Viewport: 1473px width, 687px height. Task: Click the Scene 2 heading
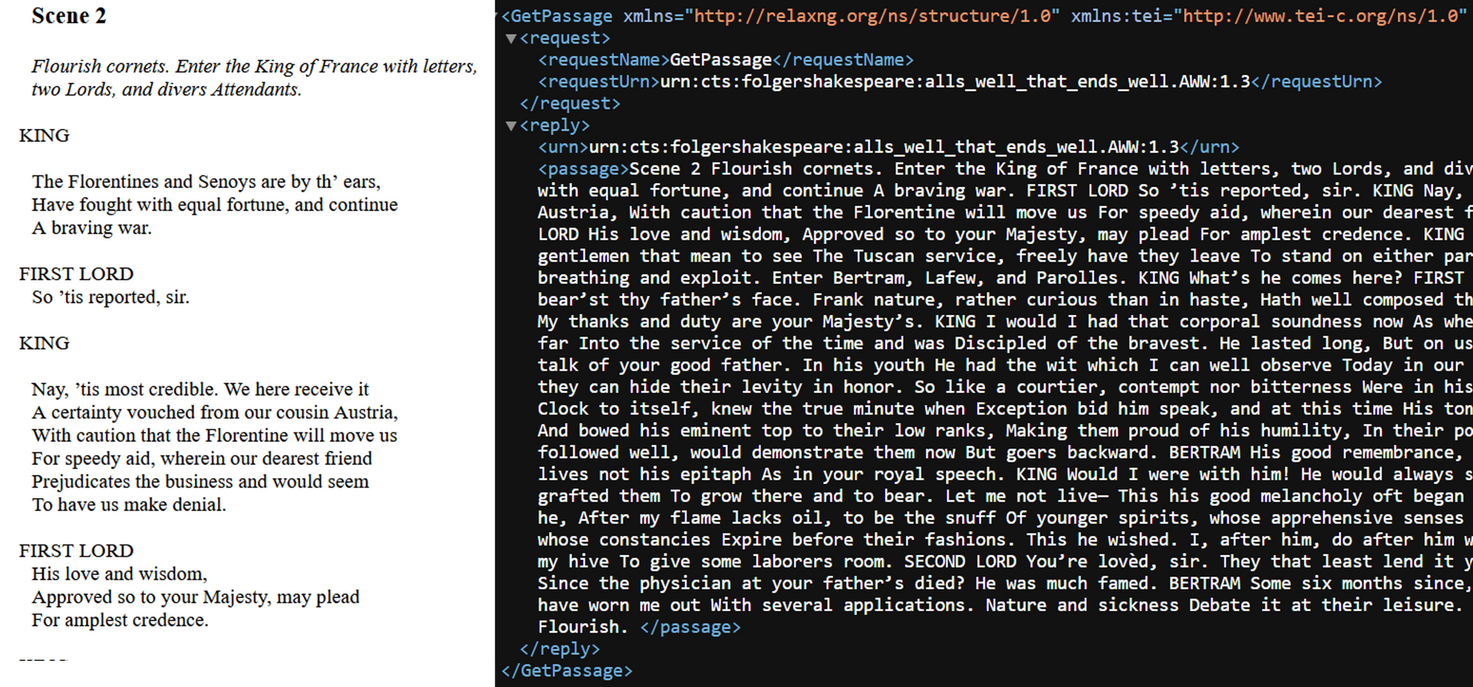pyautogui.click(x=69, y=16)
